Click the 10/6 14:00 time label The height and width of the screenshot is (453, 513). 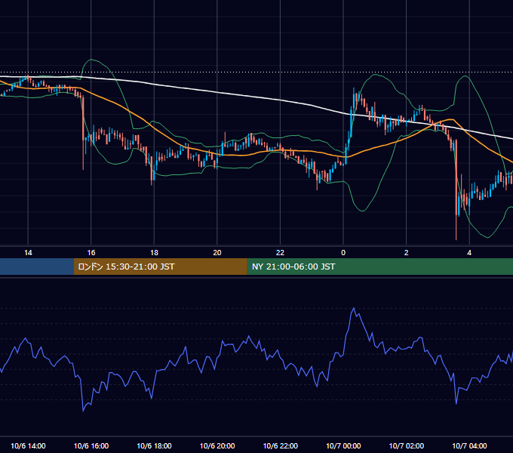tap(28, 445)
